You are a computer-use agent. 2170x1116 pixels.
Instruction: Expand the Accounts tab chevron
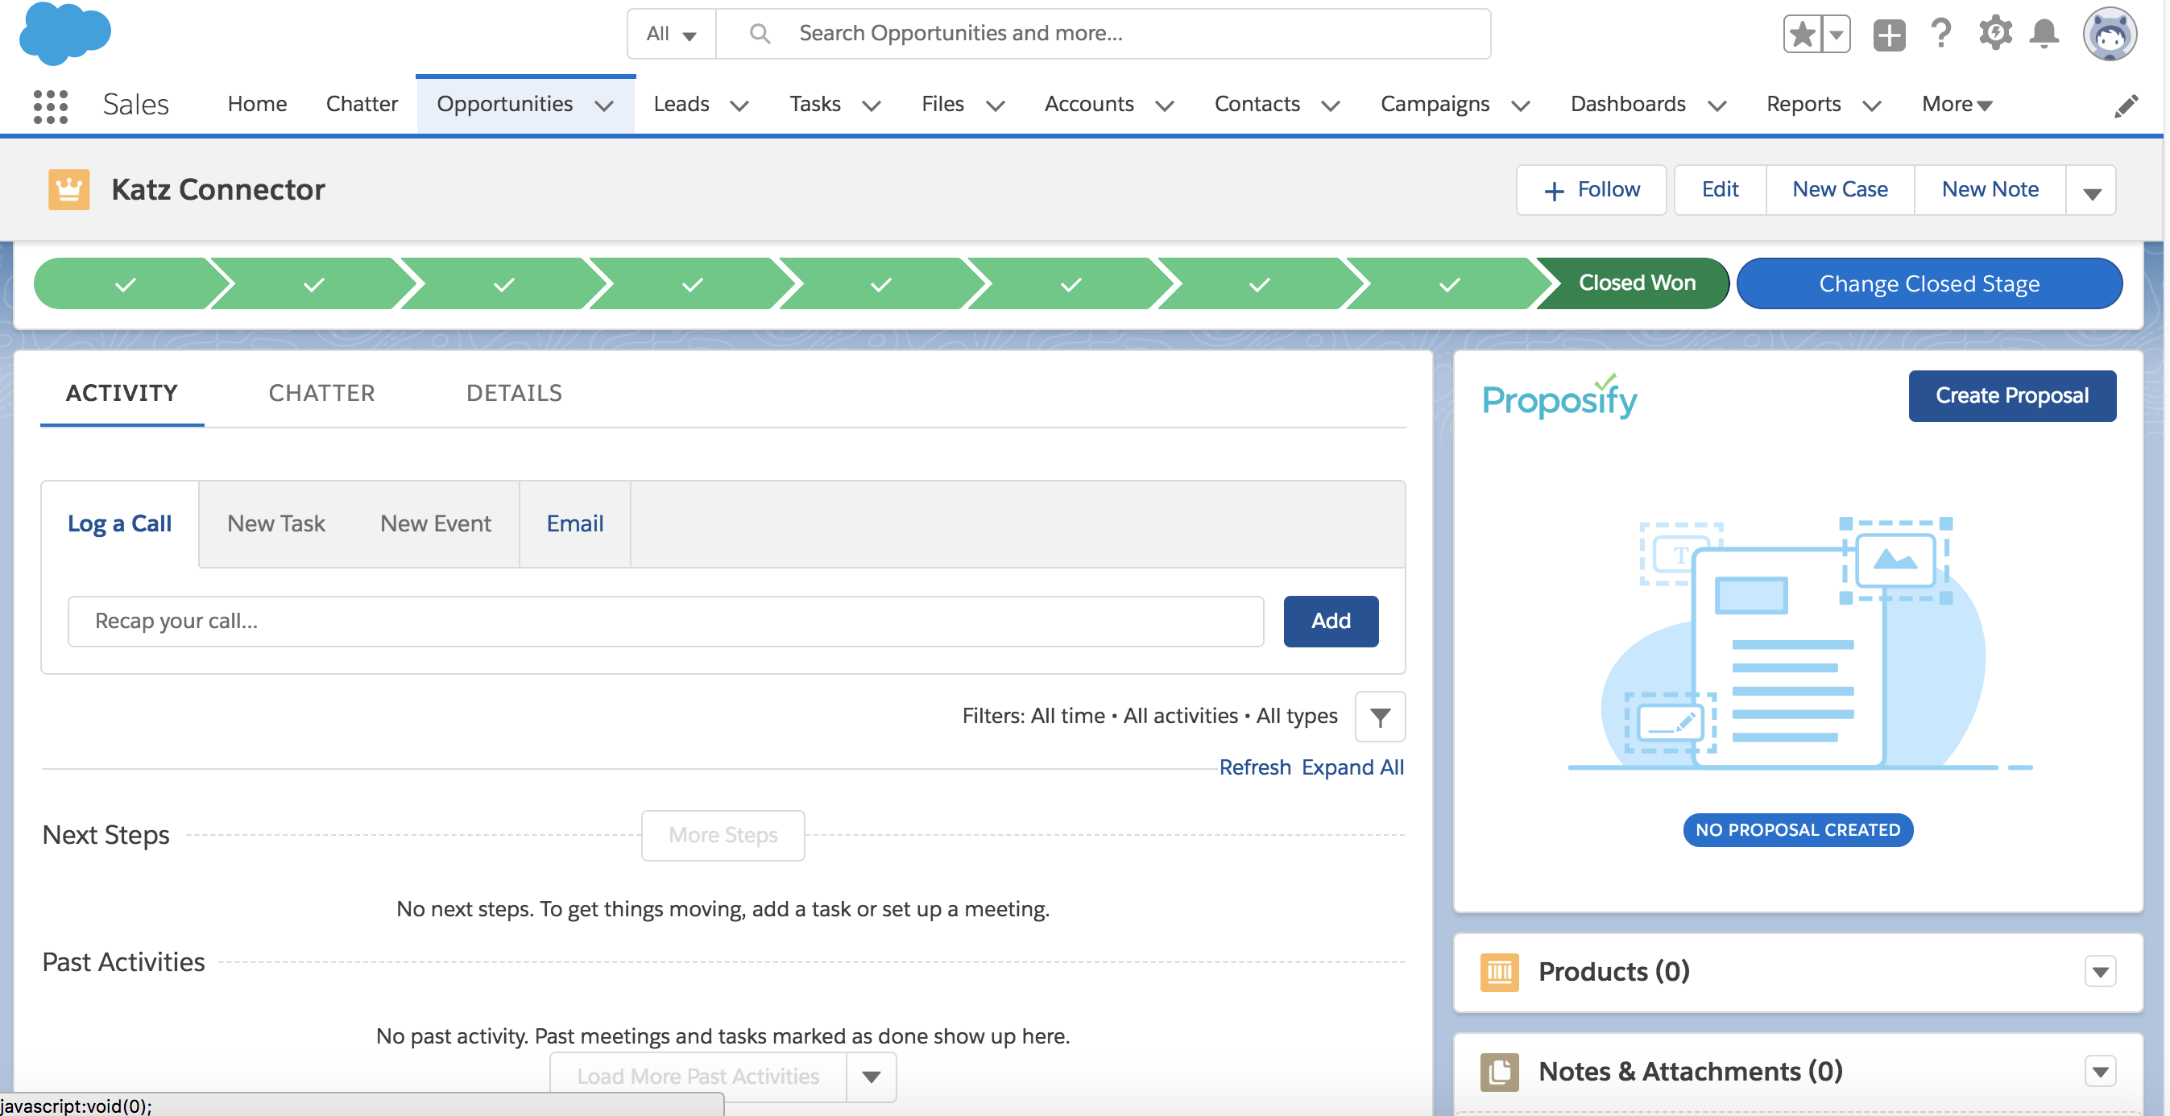(x=1165, y=105)
